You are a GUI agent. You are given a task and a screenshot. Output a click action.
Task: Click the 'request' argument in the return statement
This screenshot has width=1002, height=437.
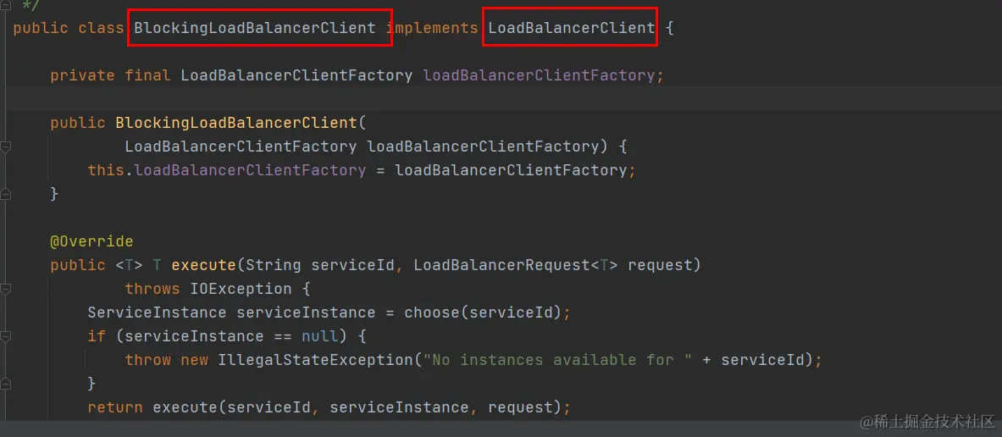521,407
